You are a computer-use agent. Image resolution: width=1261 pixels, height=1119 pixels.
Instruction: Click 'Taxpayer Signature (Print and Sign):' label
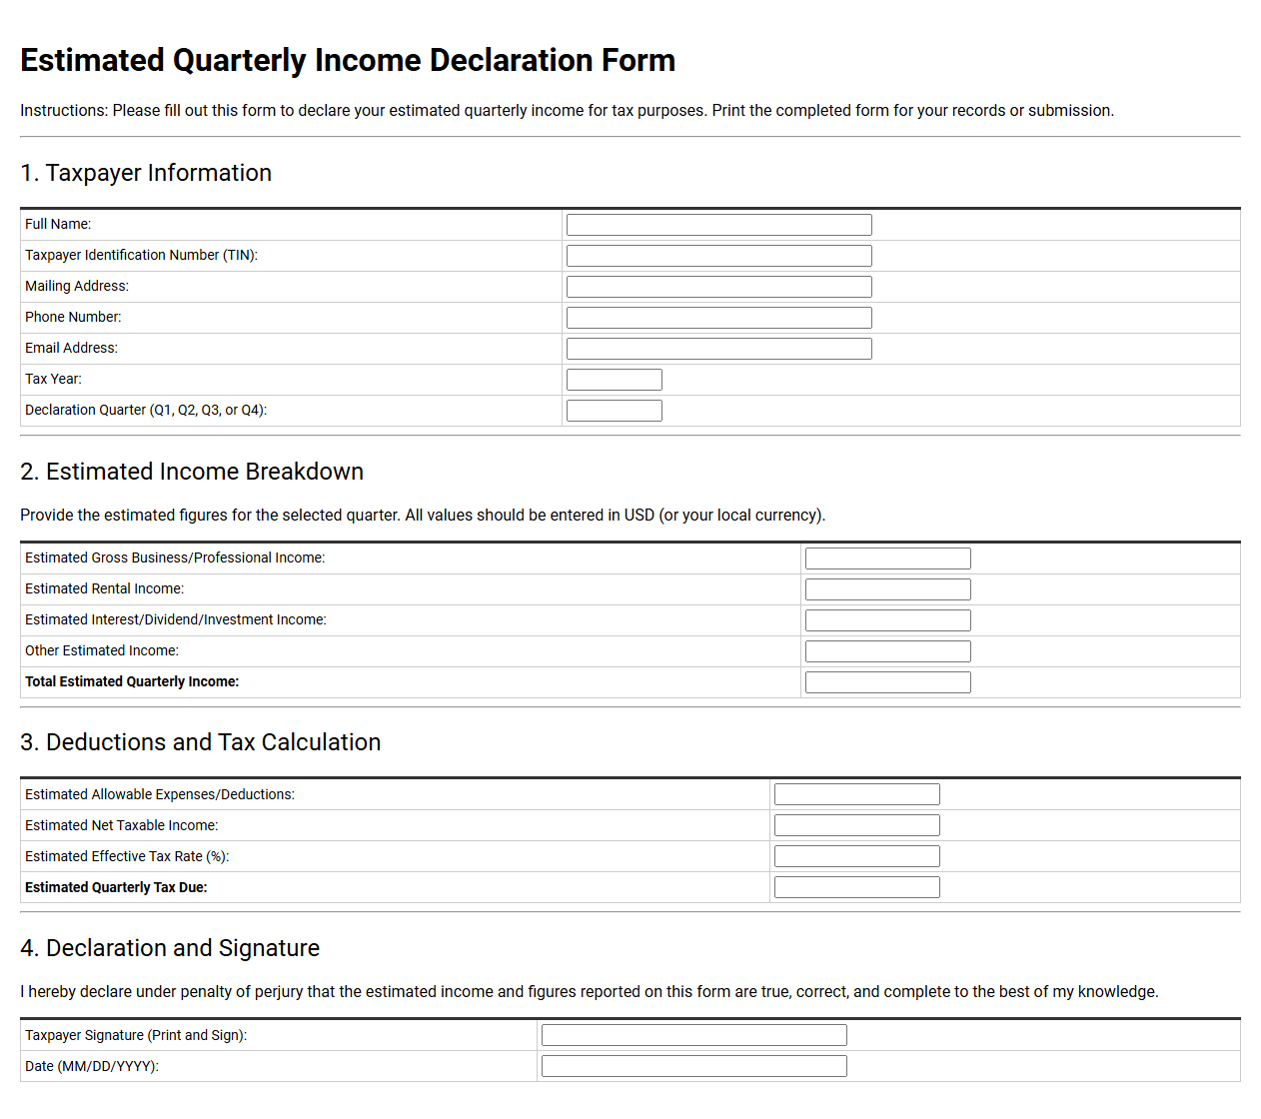pyautogui.click(x=136, y=1035)
